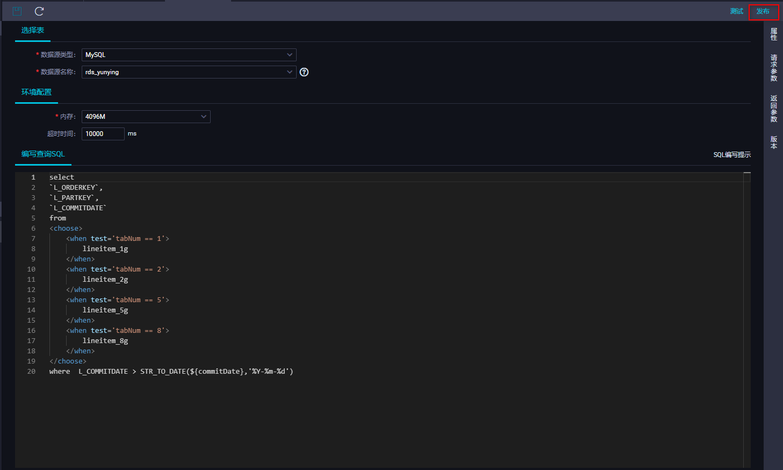The height and width of the screenshot is (470, 783).
Task: Open the help icon beside 数据源名称 dropdown
Action: (304, 72)
